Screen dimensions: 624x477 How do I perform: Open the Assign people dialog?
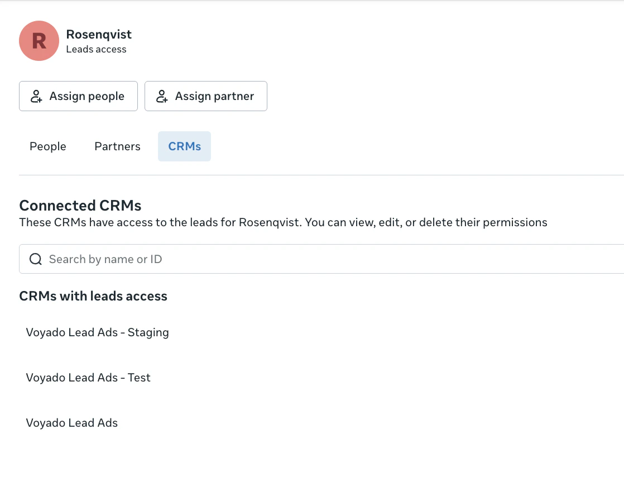pos(78,96)
